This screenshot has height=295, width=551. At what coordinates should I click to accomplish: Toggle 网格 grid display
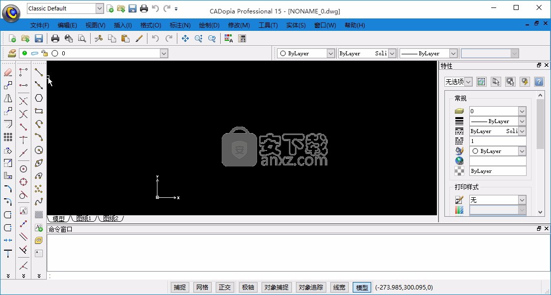pyautogui.click(x=202, y=287)
